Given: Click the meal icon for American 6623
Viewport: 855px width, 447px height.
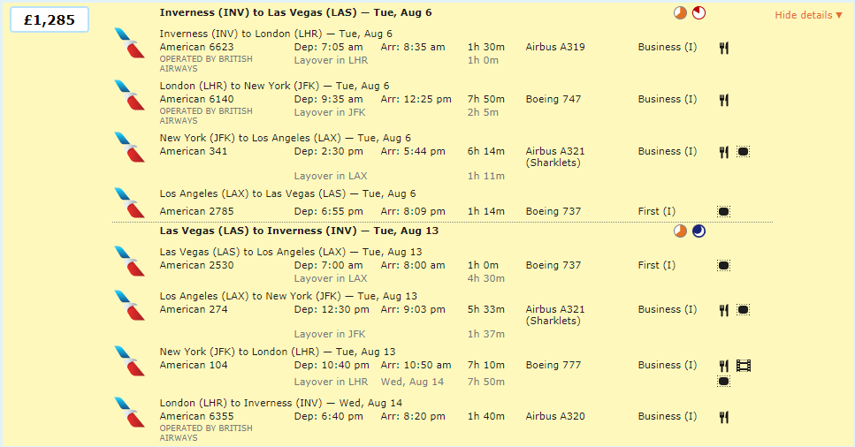Looking at the screenshot, I should click(723, 48).
